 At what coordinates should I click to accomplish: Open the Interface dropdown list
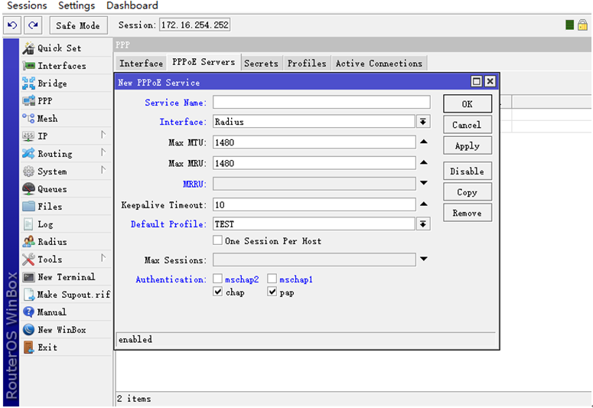point(423,122)
